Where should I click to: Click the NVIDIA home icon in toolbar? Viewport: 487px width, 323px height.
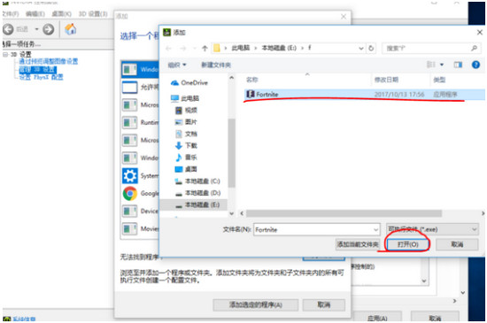coord(71,29)
